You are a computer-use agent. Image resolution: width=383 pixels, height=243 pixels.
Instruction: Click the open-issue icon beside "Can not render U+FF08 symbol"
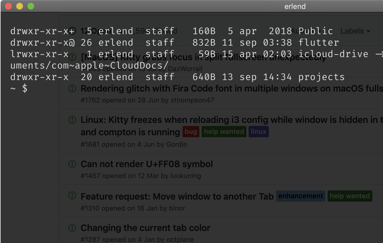(x=72, y=164)
